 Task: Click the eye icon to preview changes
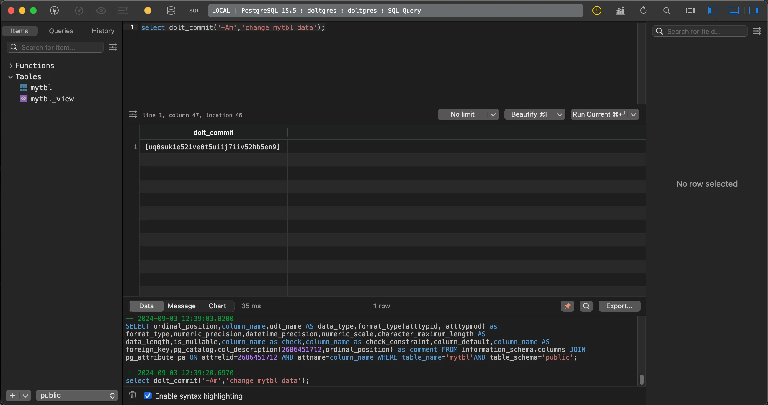101,11
